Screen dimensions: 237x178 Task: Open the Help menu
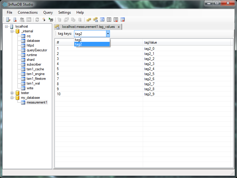80,12
